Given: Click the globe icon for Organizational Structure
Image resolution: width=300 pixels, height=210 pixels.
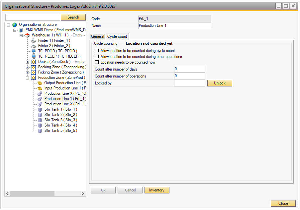Looking at the screenshot, I should pyautogui.click(x=15, y=25).
